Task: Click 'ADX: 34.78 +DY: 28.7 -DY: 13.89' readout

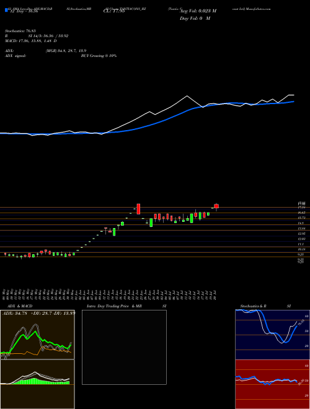Action: pyautogui.click(x=38, y=313)
